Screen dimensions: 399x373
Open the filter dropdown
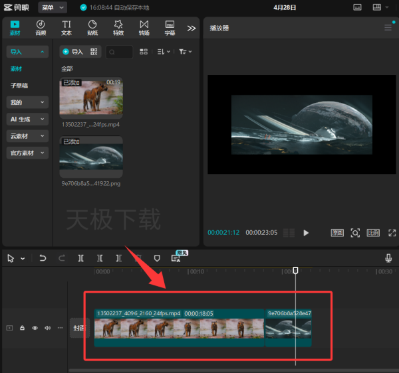pos(186,52)
